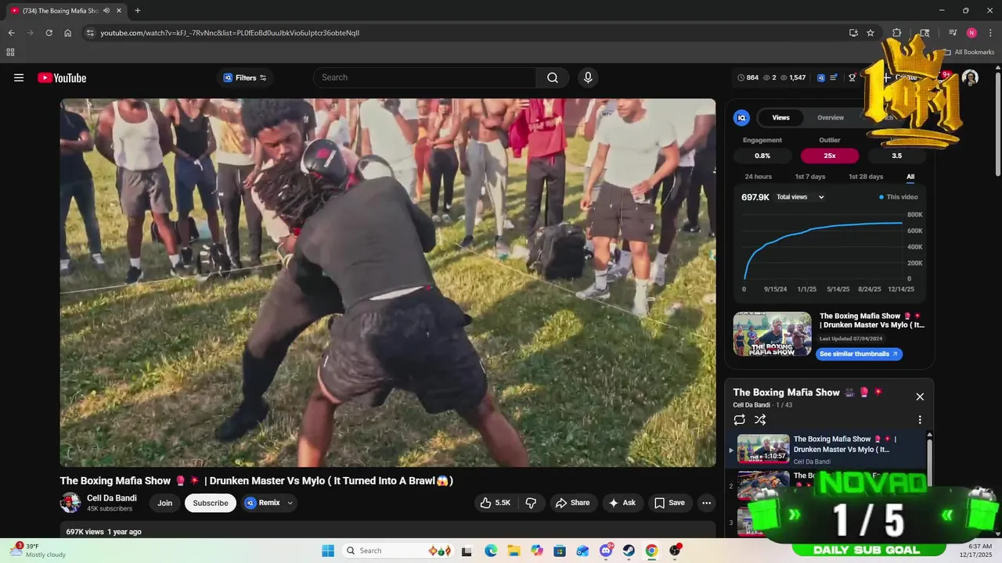The image size is (1002, 563).
Task: Click the Join membership button
Action: pos(164,503)
